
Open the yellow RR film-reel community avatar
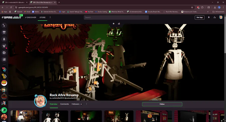click(x=4, y=76)
